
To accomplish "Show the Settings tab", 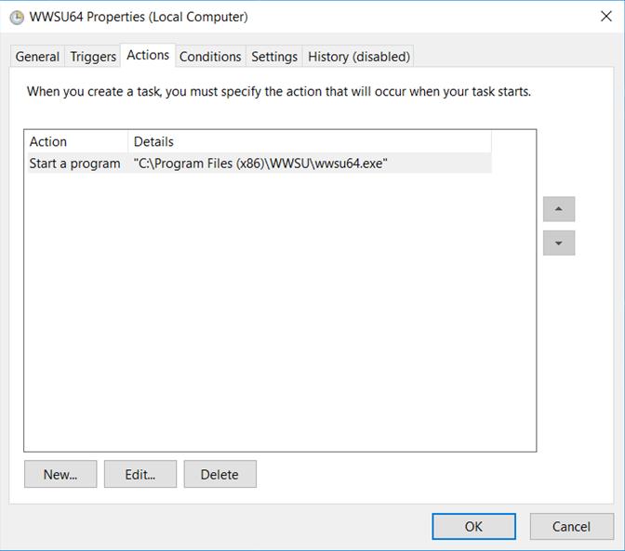I will tap(274, 57).
